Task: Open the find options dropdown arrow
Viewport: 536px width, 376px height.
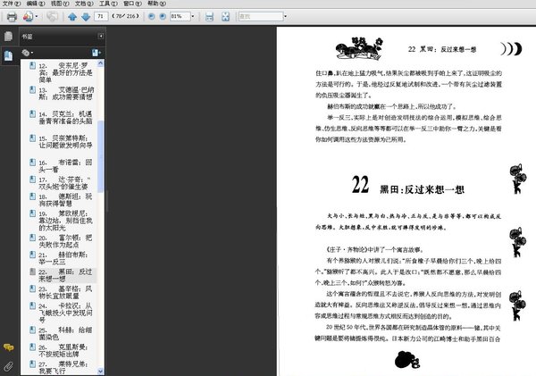Action: (286, 16)
